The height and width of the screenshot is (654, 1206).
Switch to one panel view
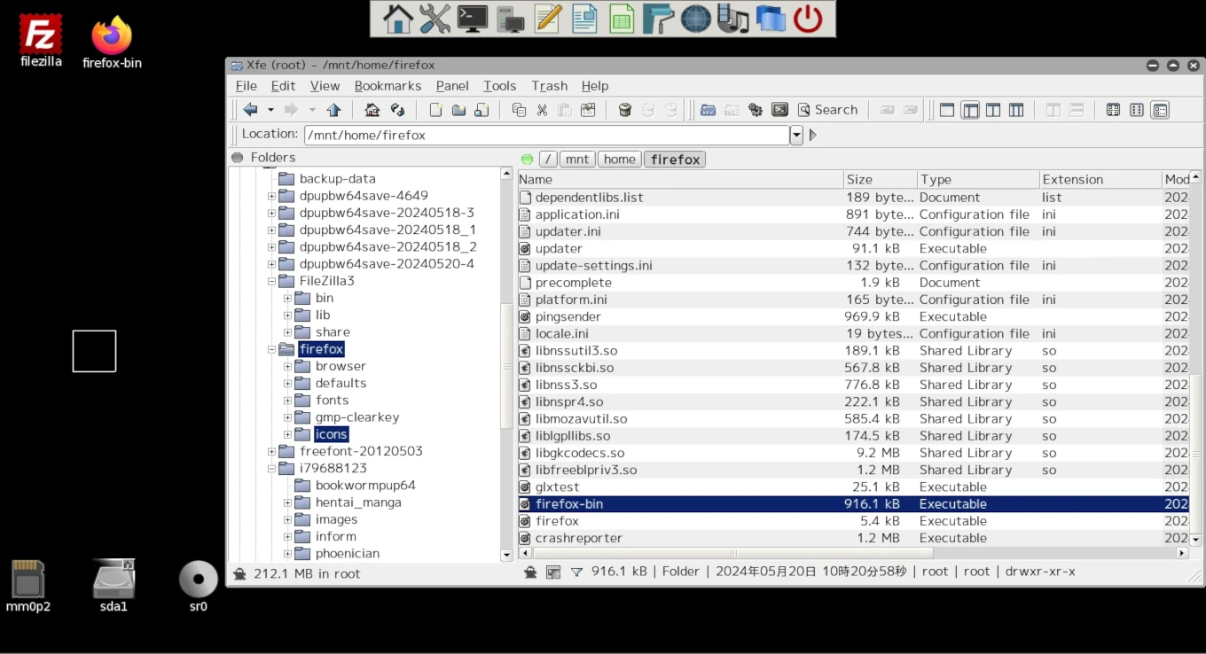click(x=947, y=110)
